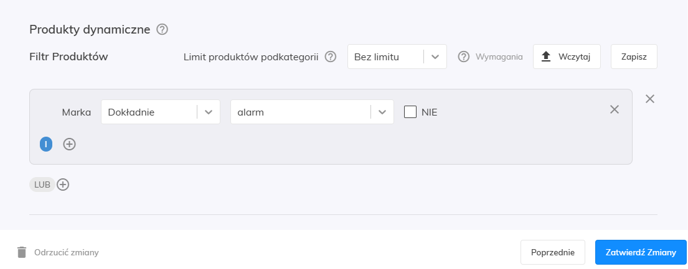
Task: Click the Zapisz button
Action: tap(634, 57)
